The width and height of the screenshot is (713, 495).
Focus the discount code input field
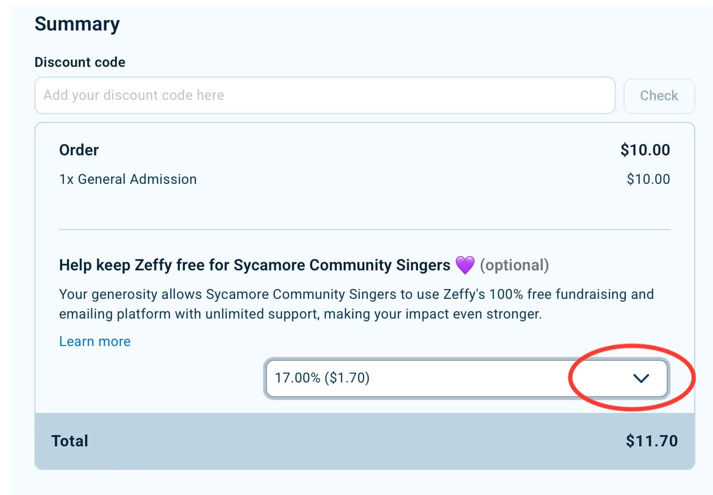[325, 95]
